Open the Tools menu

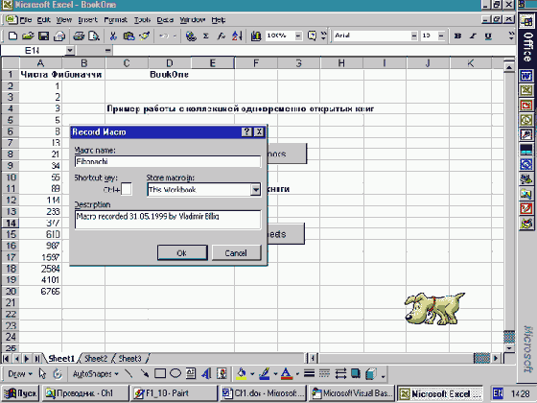142,20
